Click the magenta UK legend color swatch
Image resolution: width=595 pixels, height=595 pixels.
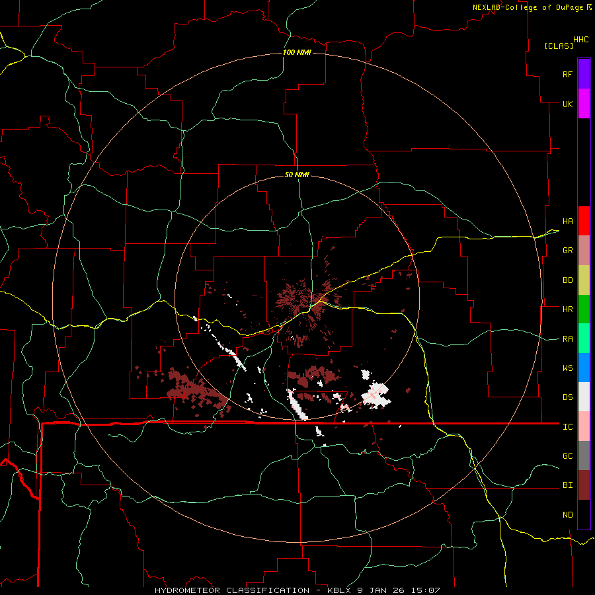[x=584, y=104]
